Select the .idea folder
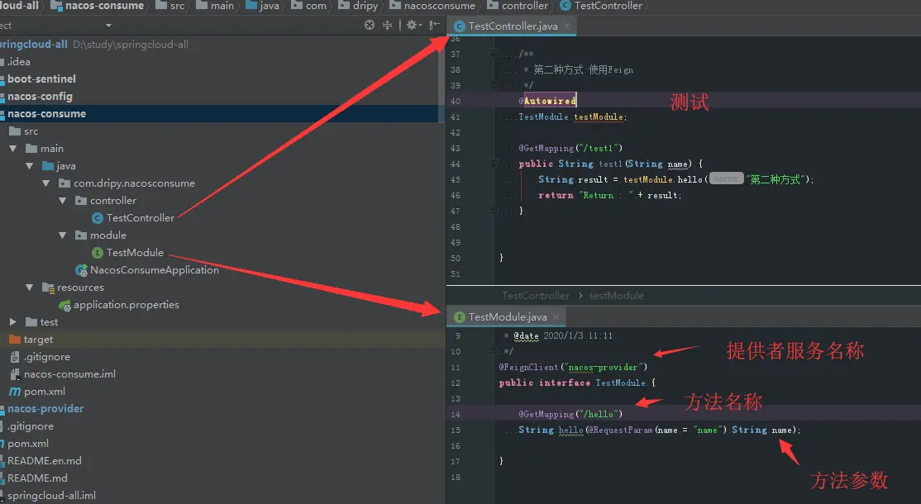 point(17,62)
